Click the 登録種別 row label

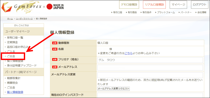64,43
